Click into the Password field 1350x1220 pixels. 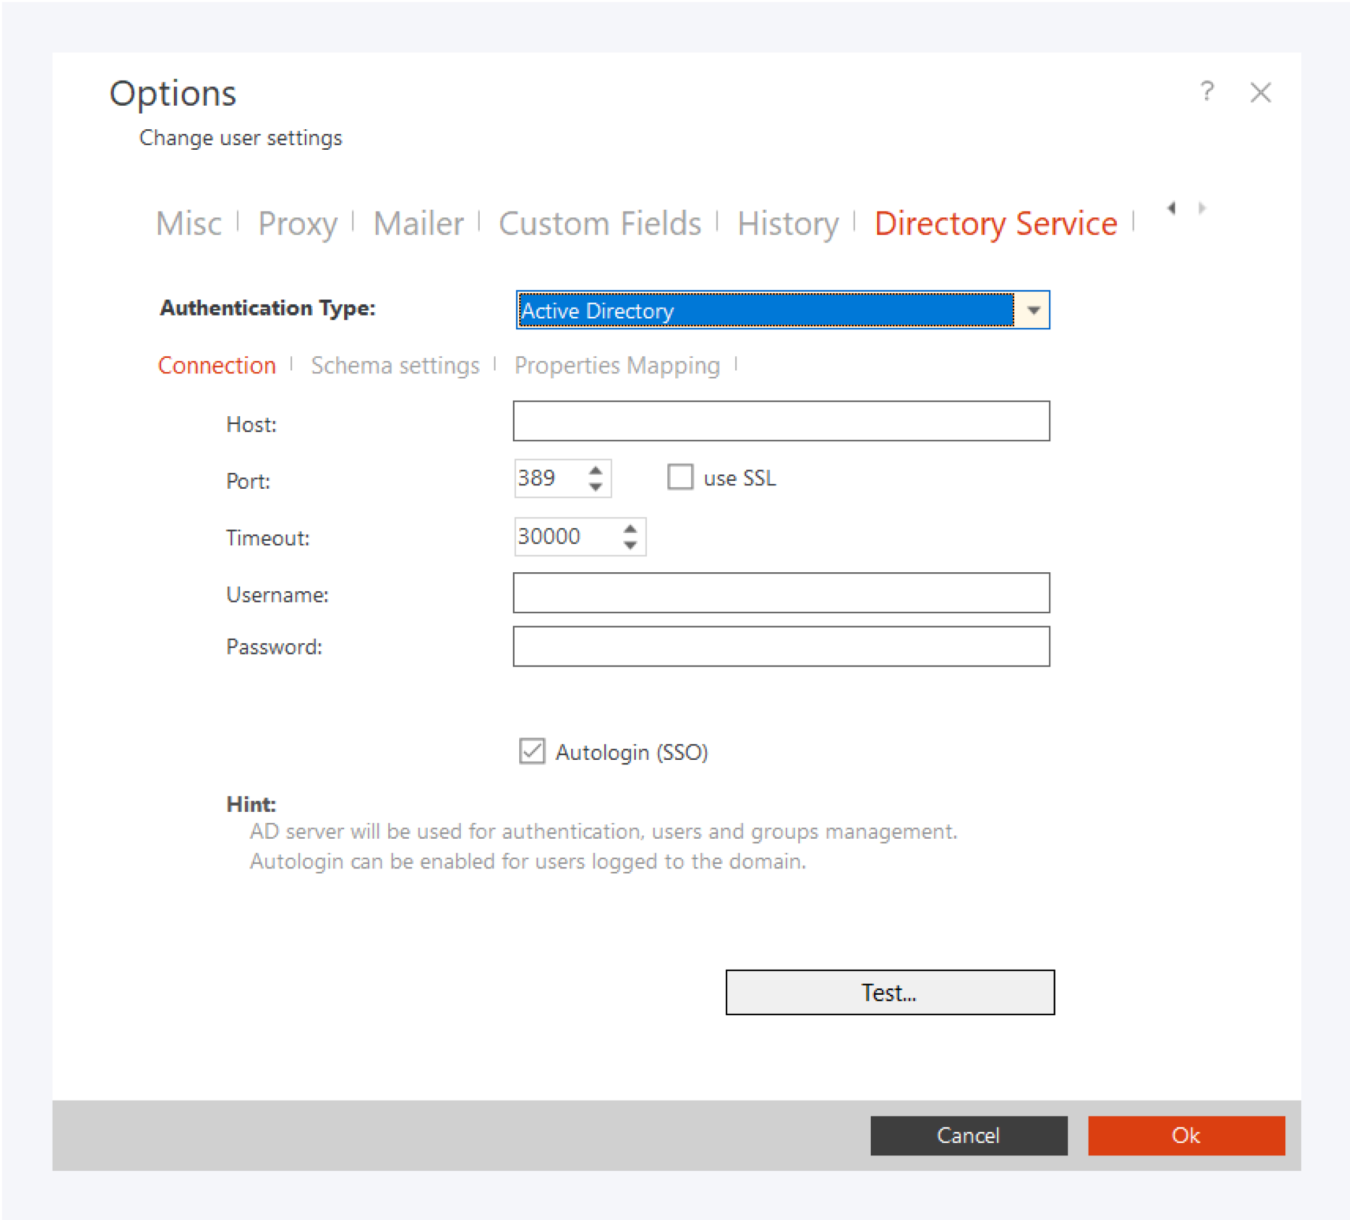pos(781,646)
